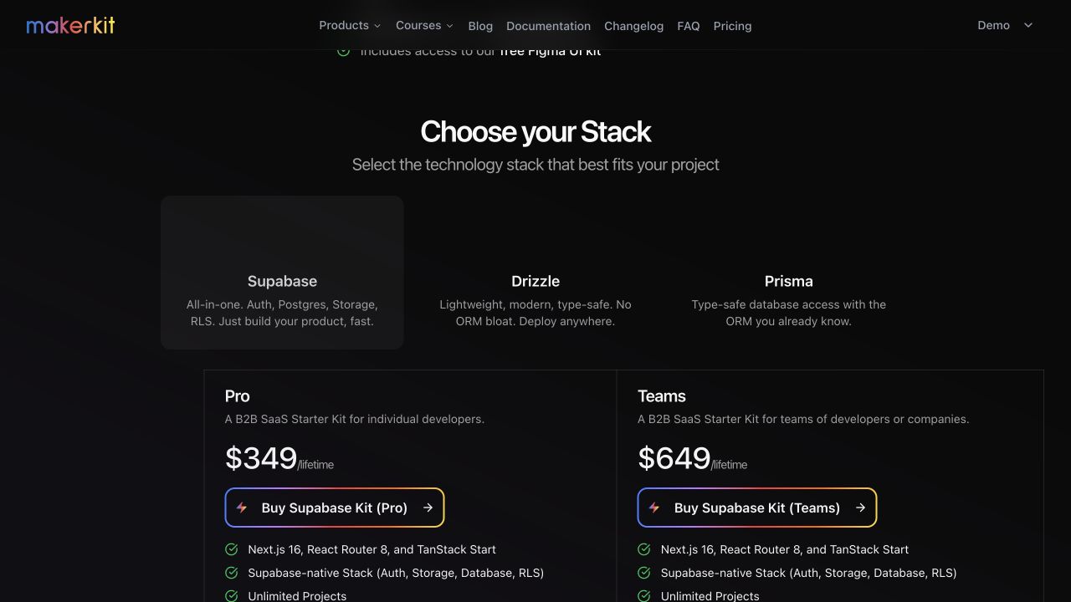1071x602 pixels.
Task: Select the Supabase stack tab
Action: pyautogui.click(x=282, y=273)
